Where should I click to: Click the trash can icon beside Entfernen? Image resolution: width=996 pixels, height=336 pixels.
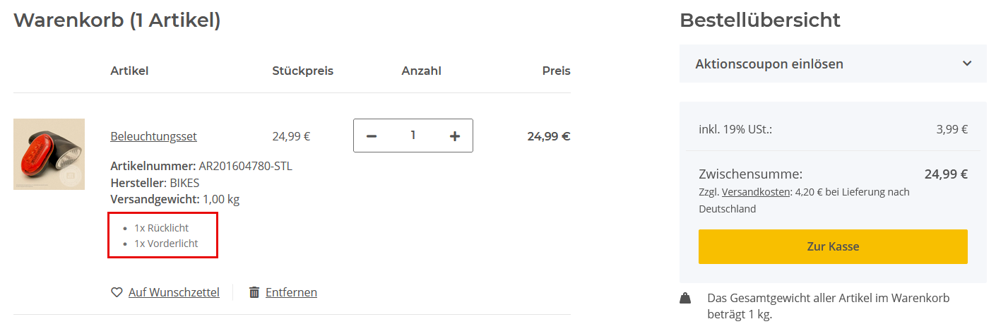tap(254, 292)
